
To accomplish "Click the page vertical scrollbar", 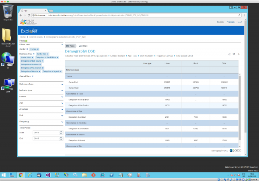I will coord(245,76).
